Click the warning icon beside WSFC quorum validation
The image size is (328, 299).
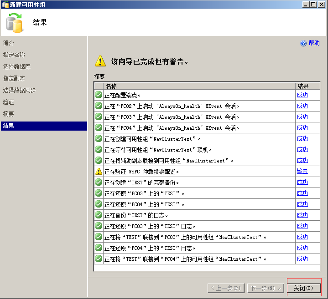(99, 172)
